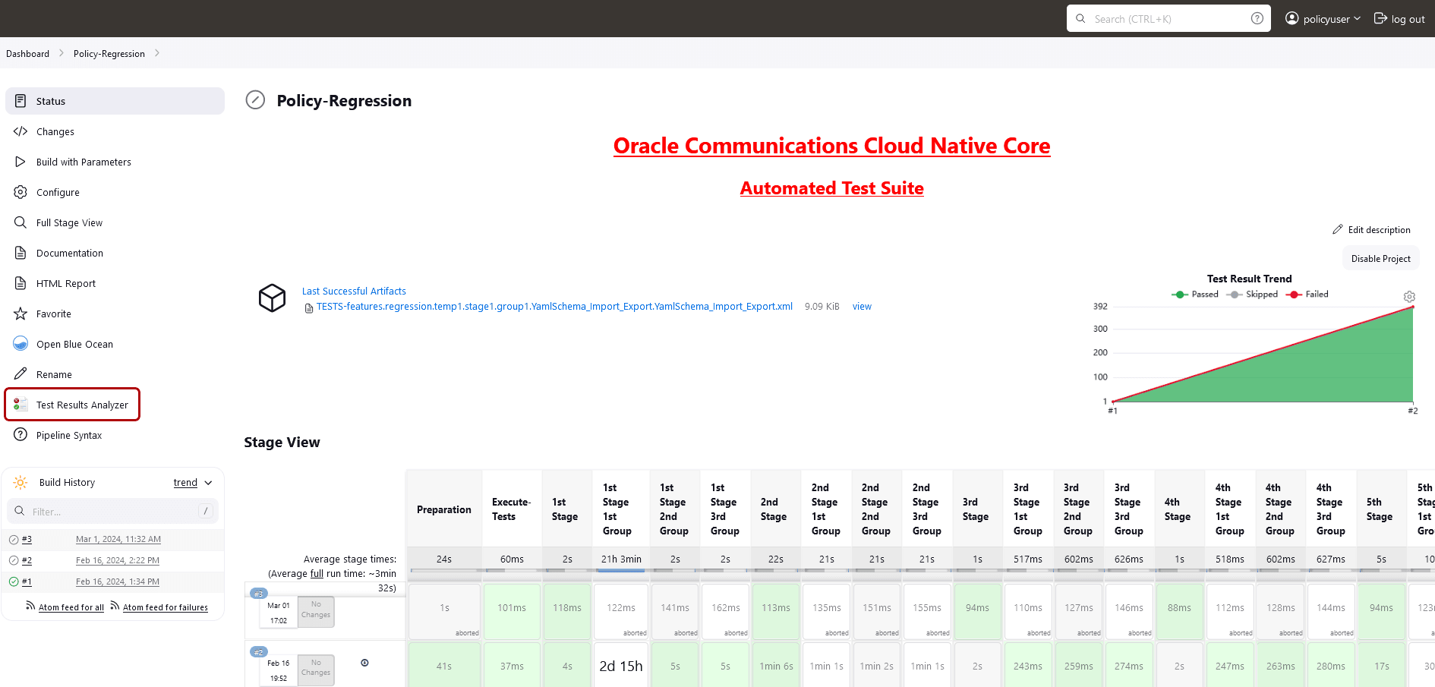Open the Blue Ocean icon
The image size is (1435, 687).
pos(20,344)
